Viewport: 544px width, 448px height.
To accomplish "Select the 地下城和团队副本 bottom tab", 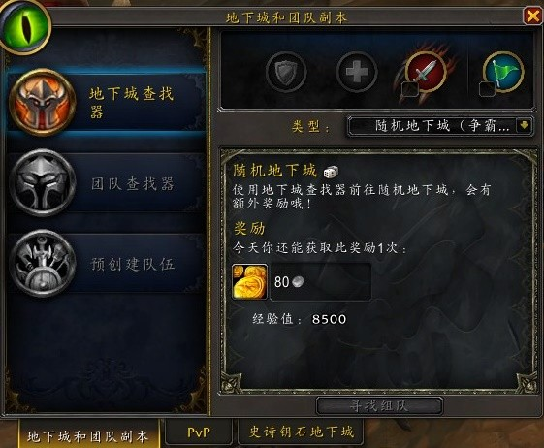I will (89, 434).
